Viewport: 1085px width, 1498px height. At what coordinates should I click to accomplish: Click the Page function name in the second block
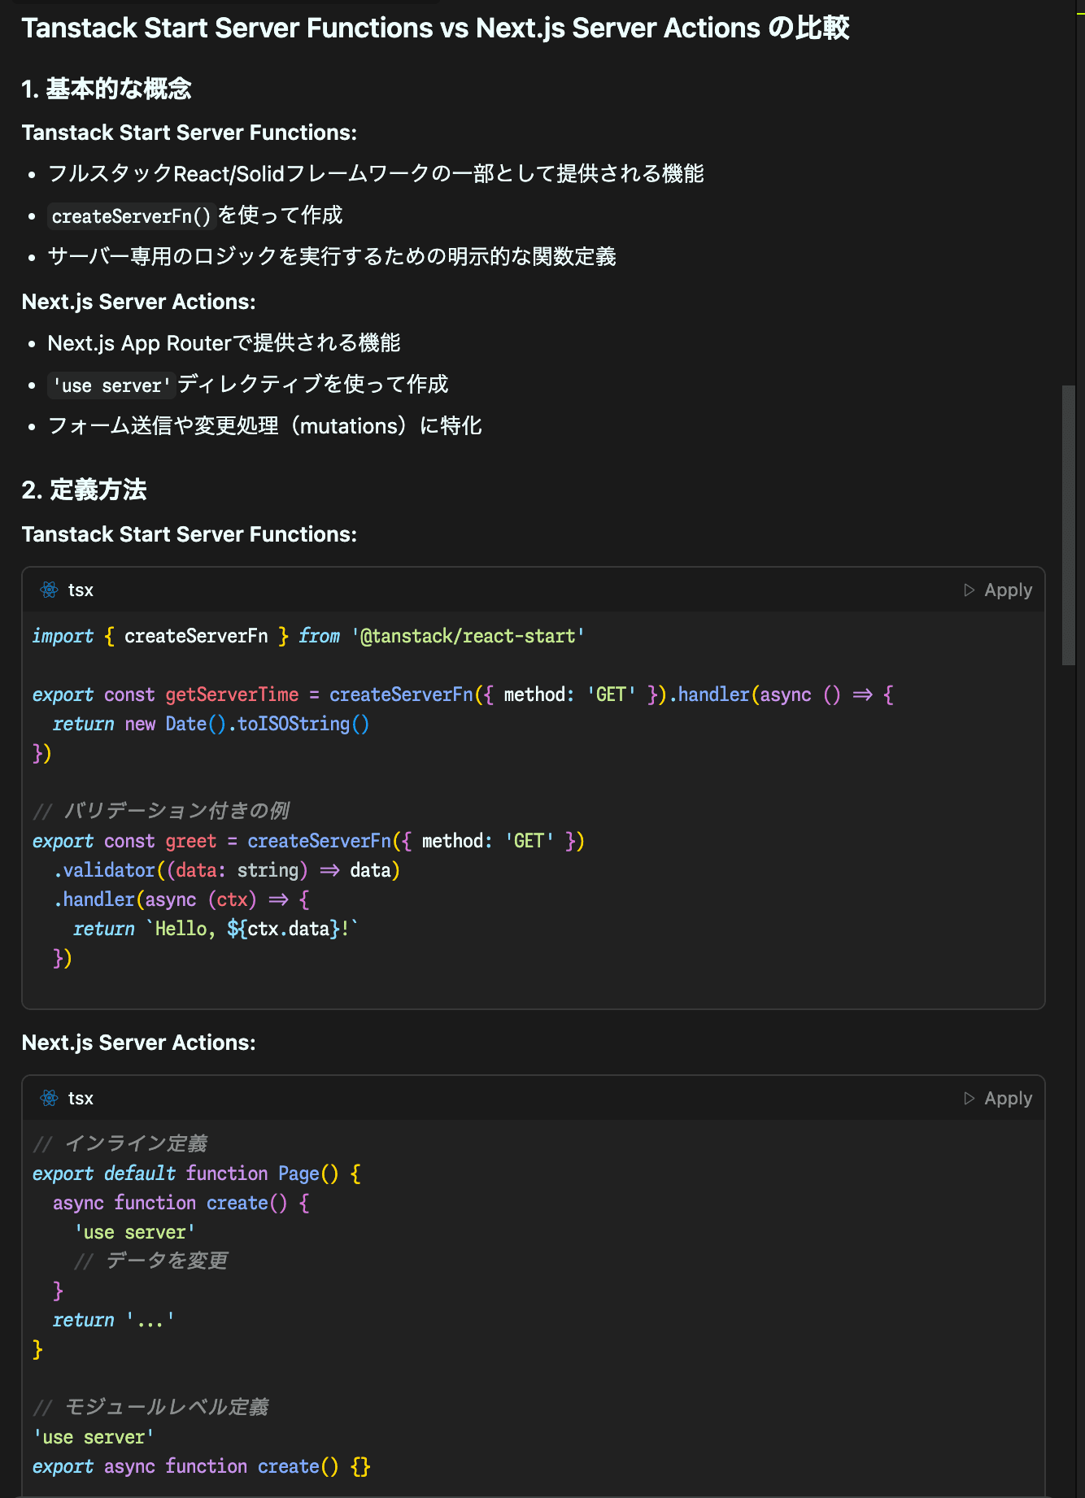tap(298, 1174)
